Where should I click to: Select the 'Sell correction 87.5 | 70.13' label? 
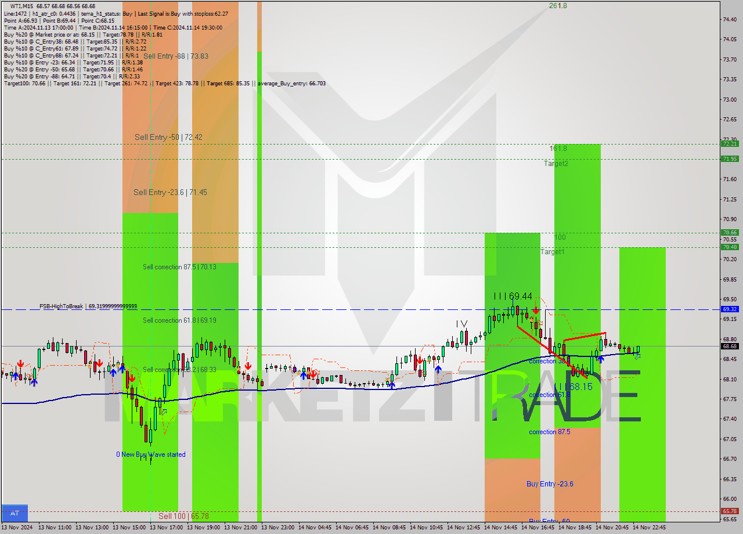point(179,267)
